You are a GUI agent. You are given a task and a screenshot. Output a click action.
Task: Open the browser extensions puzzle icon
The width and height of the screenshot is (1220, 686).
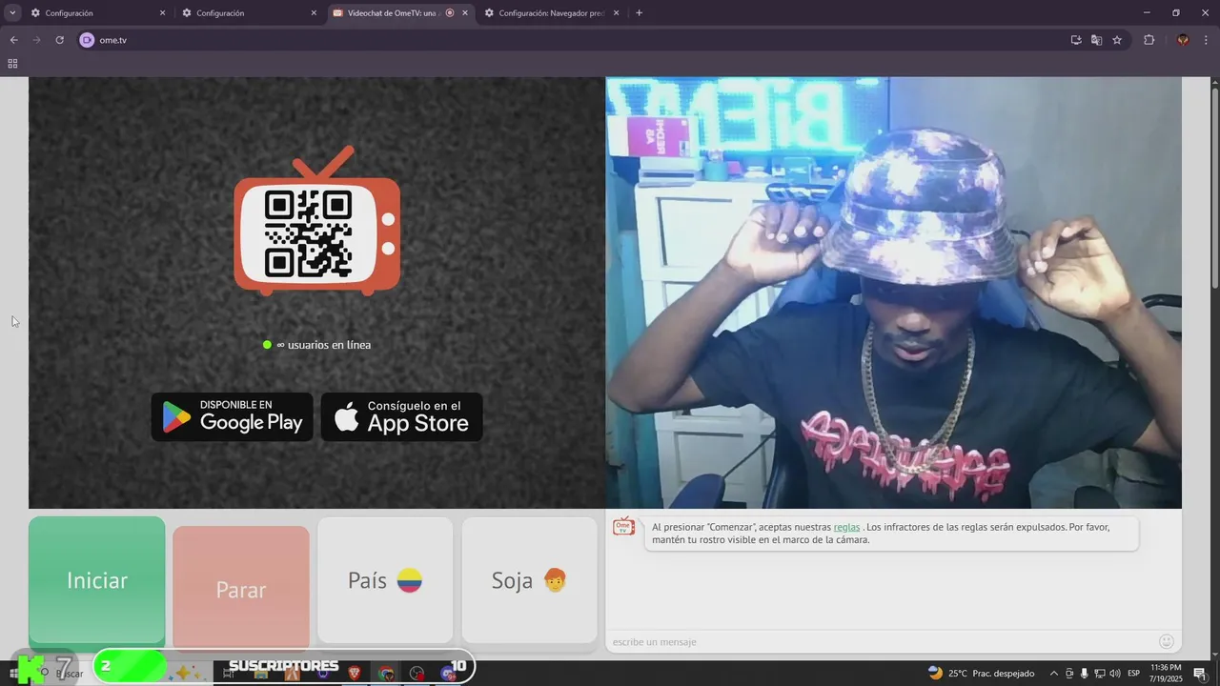coord(1149,40)
